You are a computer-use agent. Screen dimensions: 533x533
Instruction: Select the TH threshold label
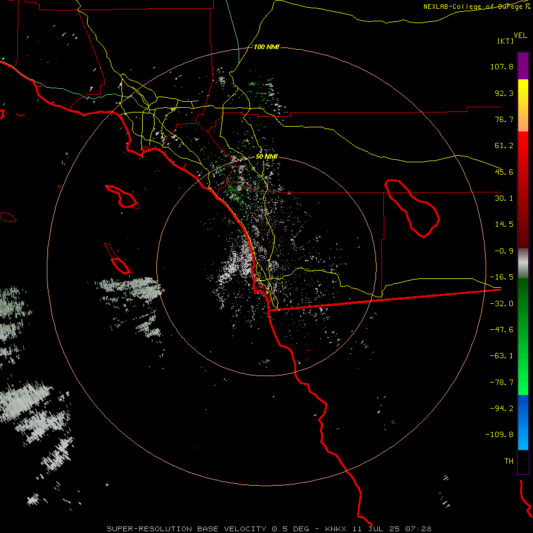pos(509,461)
